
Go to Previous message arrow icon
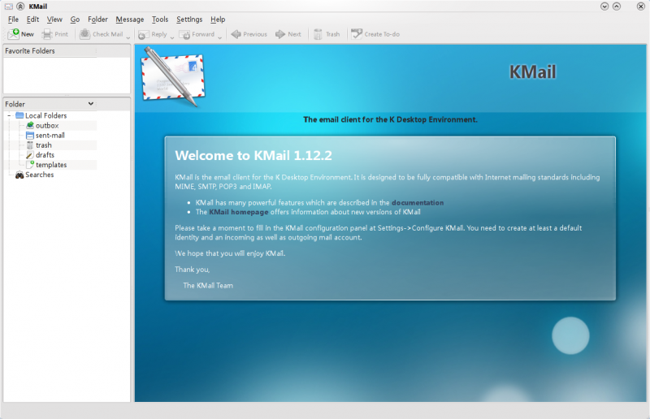tap(236, 34)
